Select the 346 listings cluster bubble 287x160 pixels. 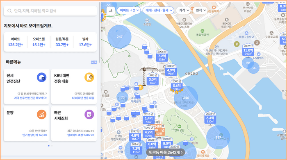pos(186,98)
